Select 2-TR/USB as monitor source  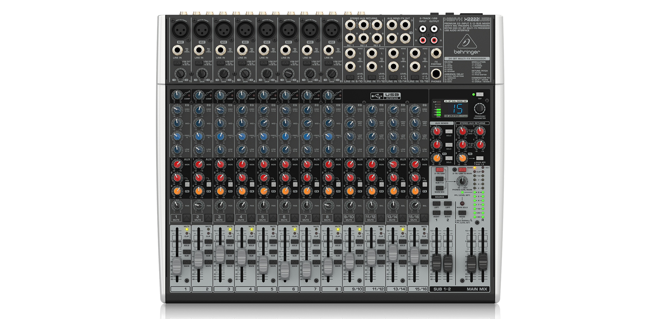click(x=439, y=170)
